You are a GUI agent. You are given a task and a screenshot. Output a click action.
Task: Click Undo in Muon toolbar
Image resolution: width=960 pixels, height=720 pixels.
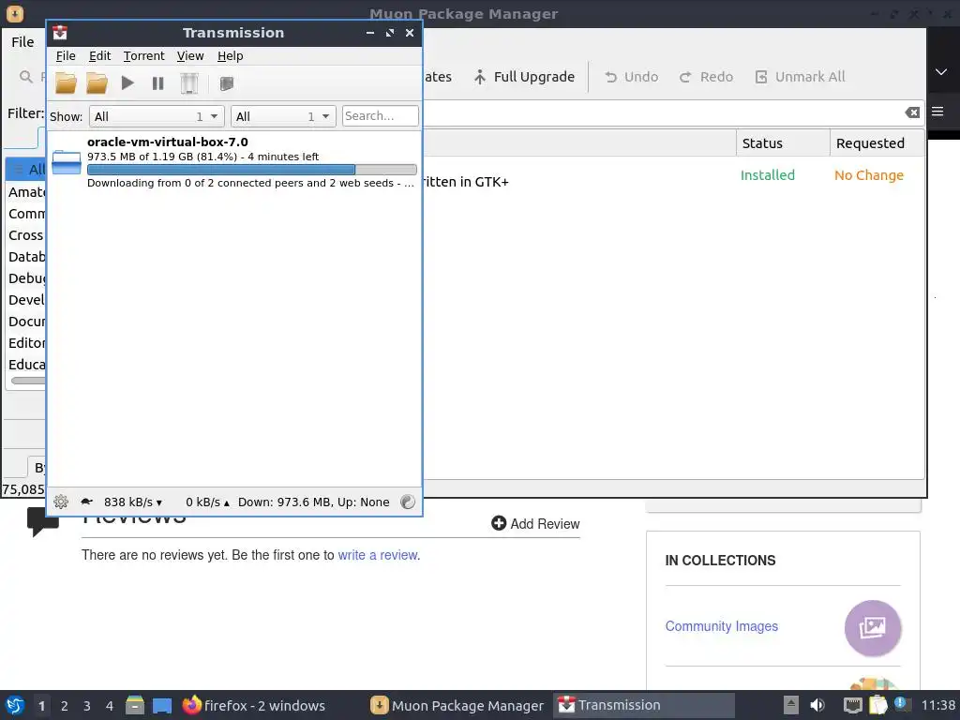coord(631,77)
